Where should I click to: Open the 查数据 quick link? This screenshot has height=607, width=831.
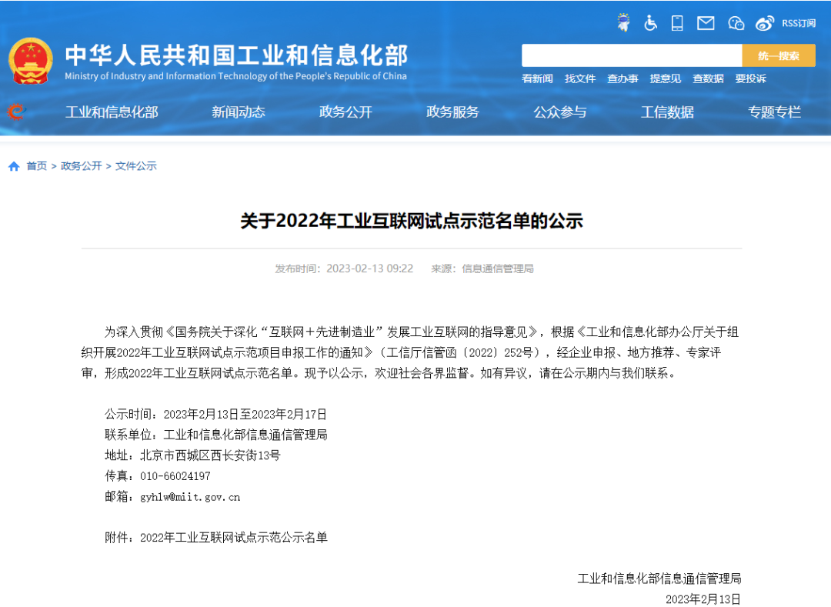pyautogui.click(x=708, y=79)
